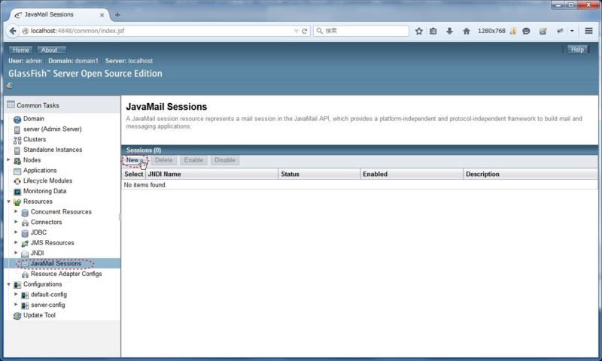Screen dimensions: 602x361
Task: Expand the JNDI node
Action: pos(16,253)
